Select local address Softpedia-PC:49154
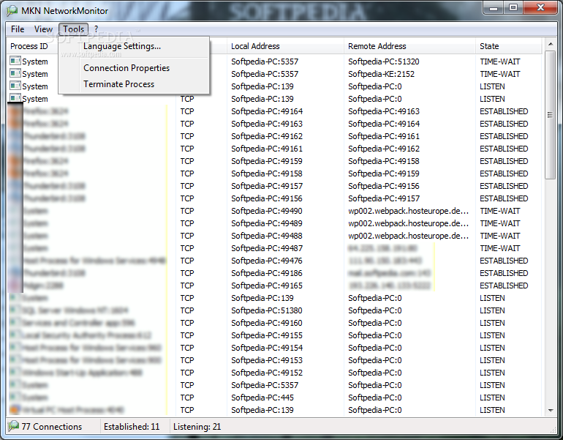The width and height of the screenshot is (563, 440). coord(267,348)
